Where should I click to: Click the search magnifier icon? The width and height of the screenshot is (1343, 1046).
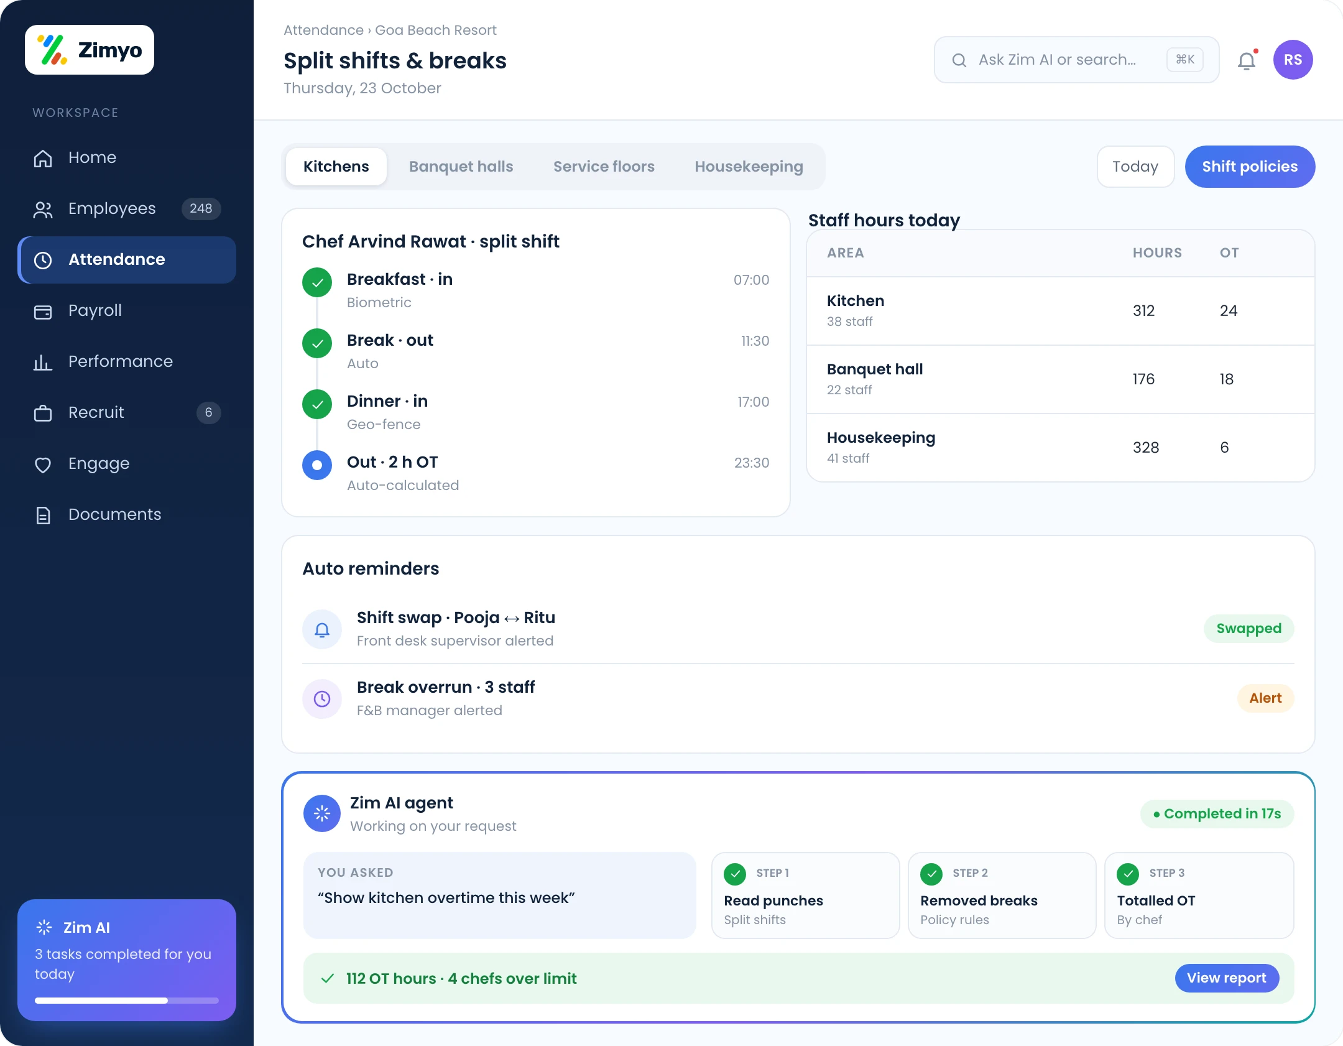[959, 60]
